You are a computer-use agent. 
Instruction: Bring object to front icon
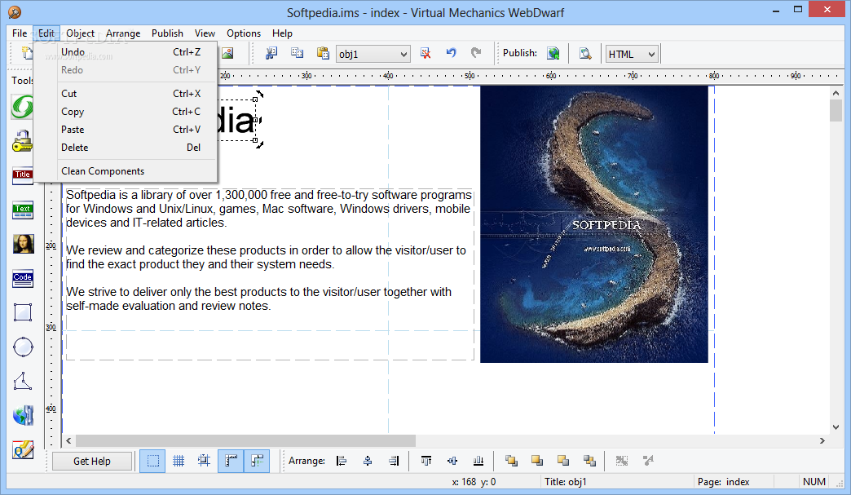pyautogui.click(x=511, y=461)
